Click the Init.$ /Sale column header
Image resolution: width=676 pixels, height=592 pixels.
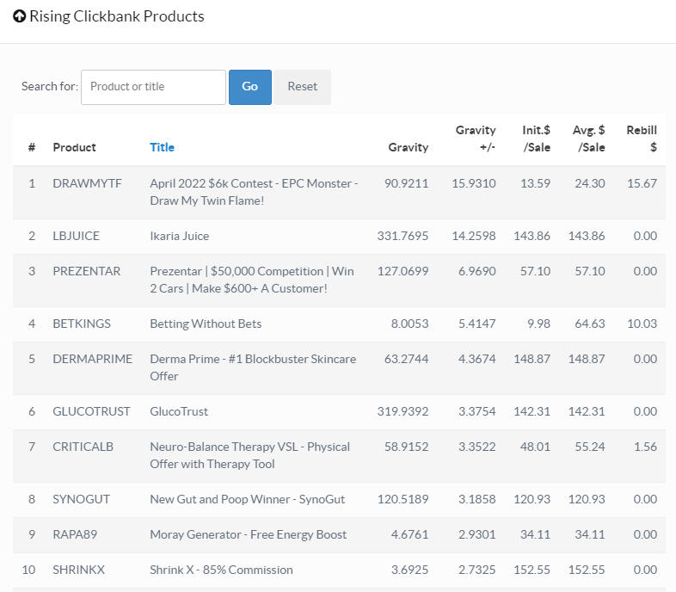coord(537,139)
